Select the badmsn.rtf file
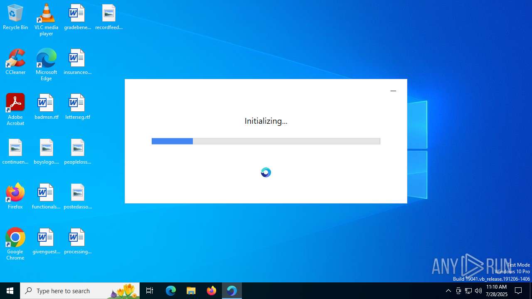Viewport: 532px width, 299px height. point(46,107)
